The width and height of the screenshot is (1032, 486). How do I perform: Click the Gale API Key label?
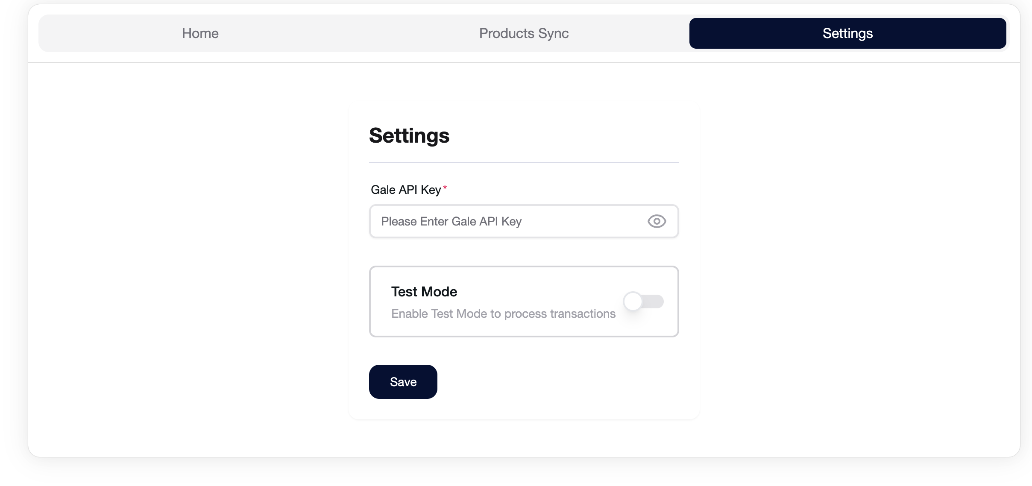(x=406, y=190)
